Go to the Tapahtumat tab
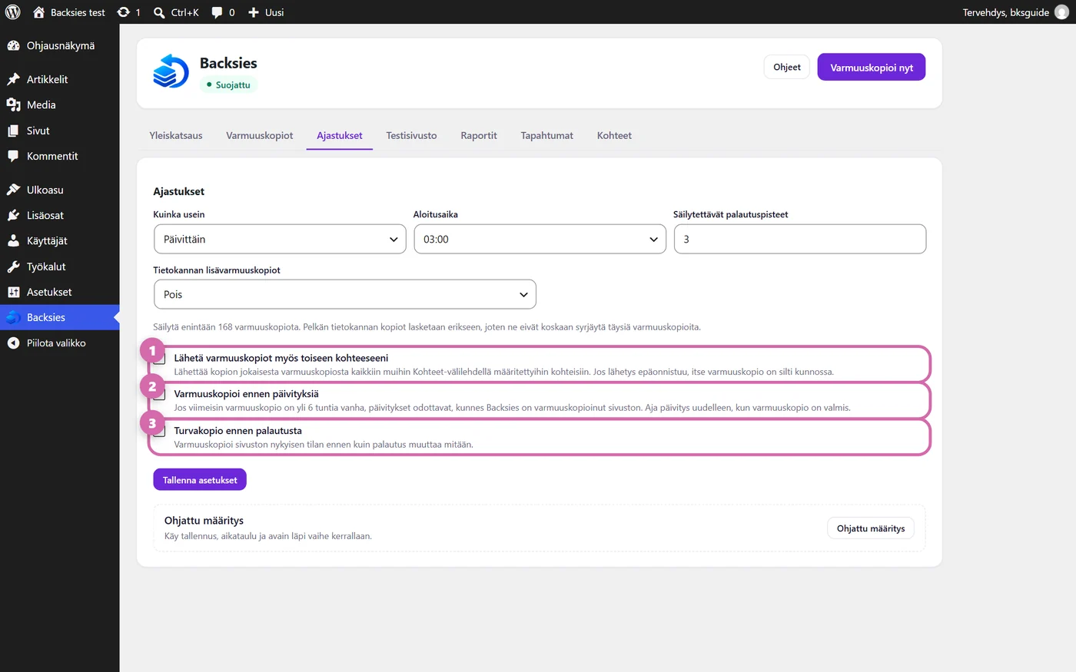1076x672 pixels. (x=546, y=135)
